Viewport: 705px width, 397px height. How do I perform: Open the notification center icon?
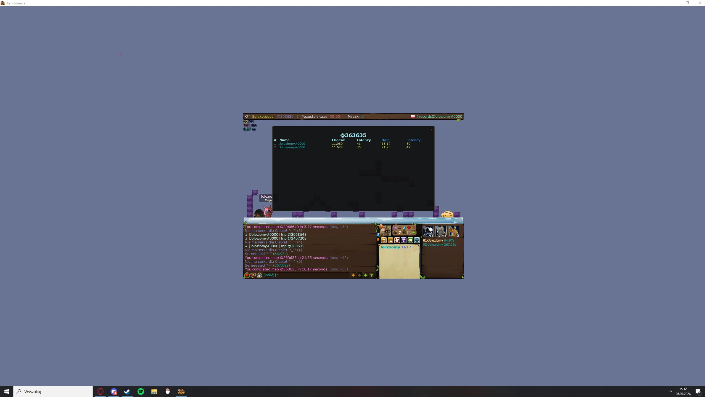click(698, 391)
